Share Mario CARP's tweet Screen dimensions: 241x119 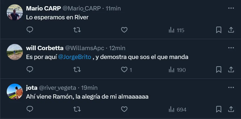click(x=231, y=30)
